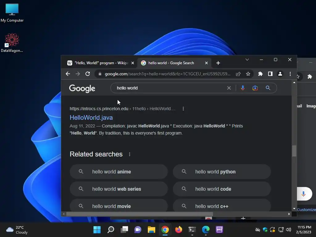Viewport: 316px width, 237px height.
Task: Close the Wikipedia tab
Action: [133, 63]
